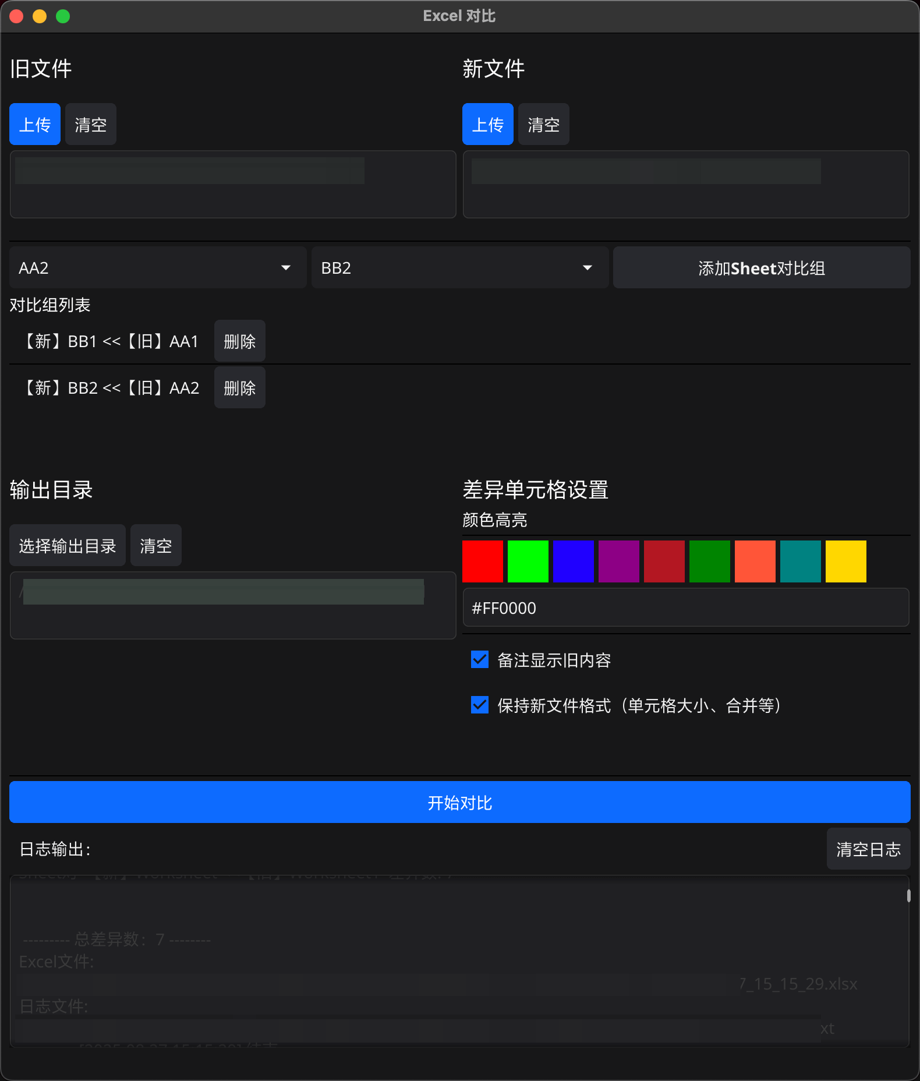Viewport: 920px width, 1081px height.
Task: Open the AA2 old sheet dropdown
Action: (158, 268)
